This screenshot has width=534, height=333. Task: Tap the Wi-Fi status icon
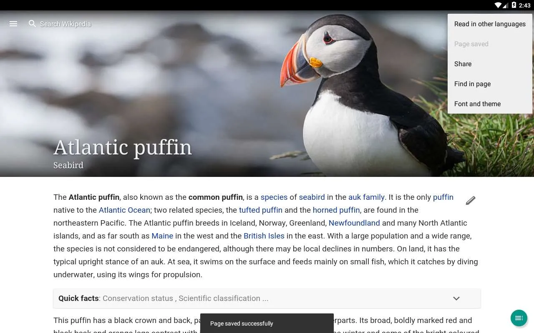point(498,5)
